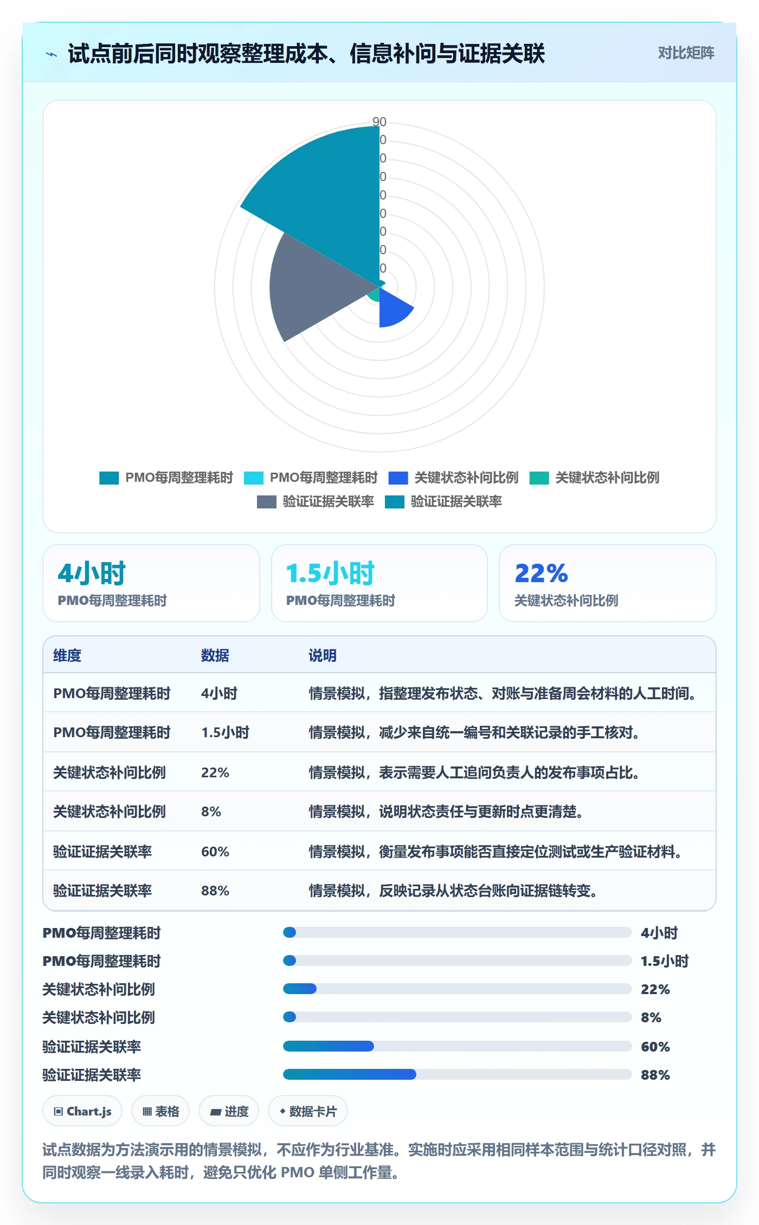759x1225 pixels.
Task: Toggle the second PMO每周整理耗时 cyan legend item
Action: (x=311, y=478)
